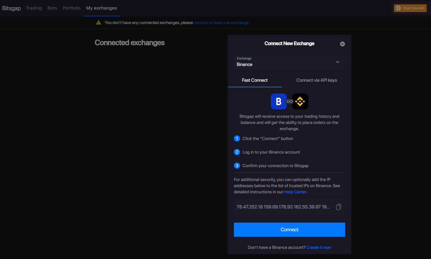Open the Portfolio page
The height and width of the screenshot is (259, 431).
click(x=72, y=8)
